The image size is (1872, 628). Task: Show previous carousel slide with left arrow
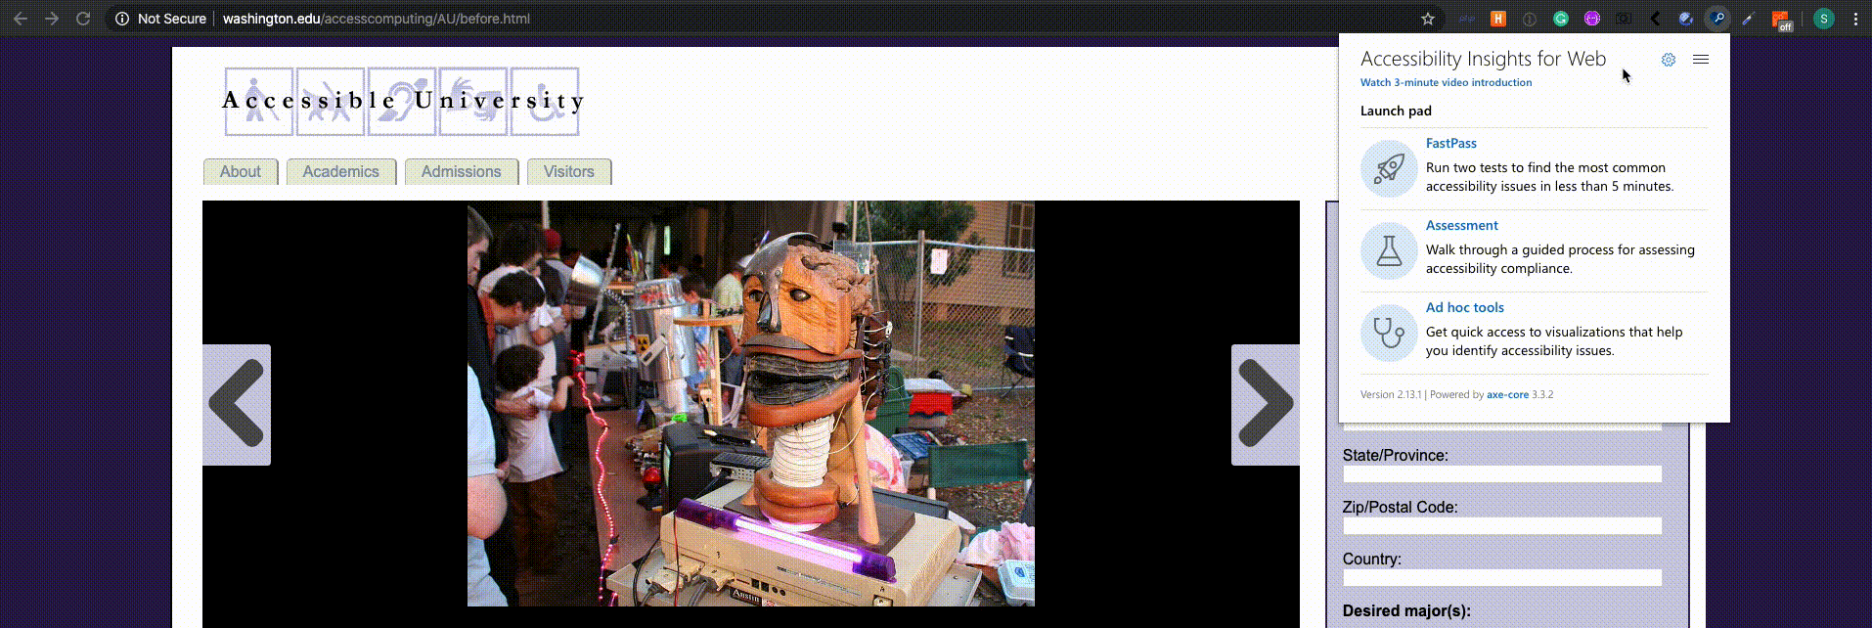pos(237,404)
